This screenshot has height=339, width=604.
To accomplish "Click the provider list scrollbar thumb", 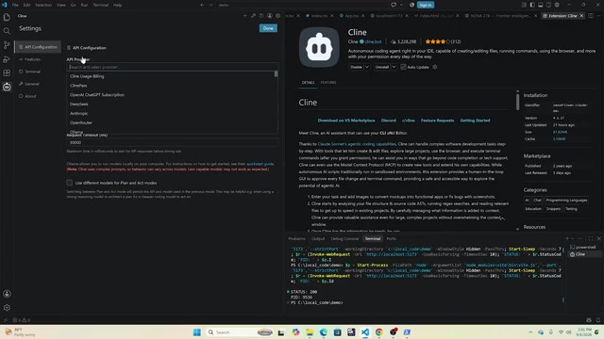I will click(x=276, y=73).
